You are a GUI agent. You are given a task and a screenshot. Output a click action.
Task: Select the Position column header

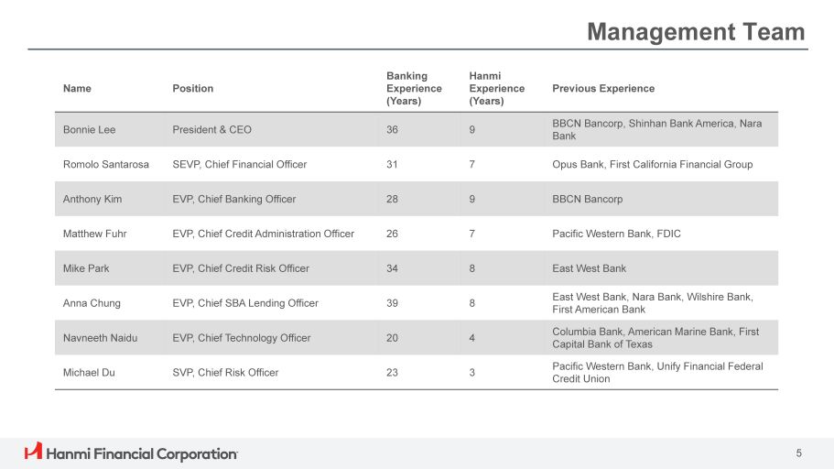click(x=192, y=89)
